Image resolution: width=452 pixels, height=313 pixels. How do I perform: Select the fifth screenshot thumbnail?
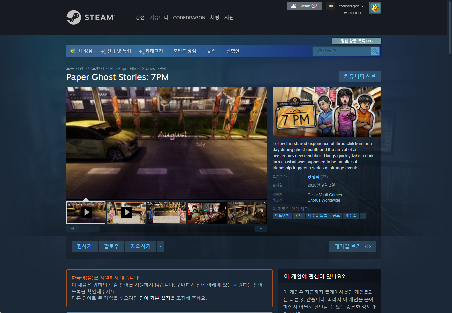247,212
